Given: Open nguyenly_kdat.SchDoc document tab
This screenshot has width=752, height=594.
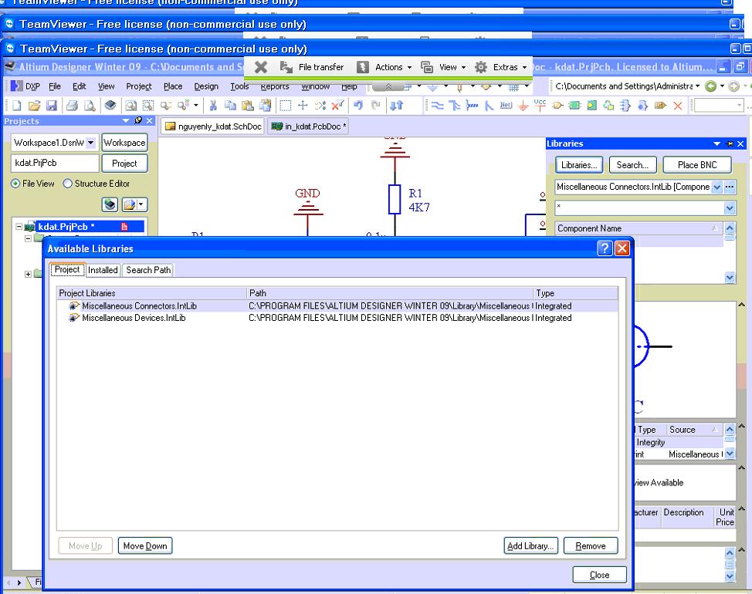Looking at the screenshot, I should (x=213, y=127).
